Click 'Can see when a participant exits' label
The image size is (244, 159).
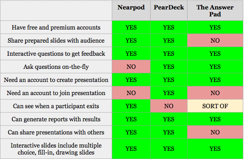56,106
